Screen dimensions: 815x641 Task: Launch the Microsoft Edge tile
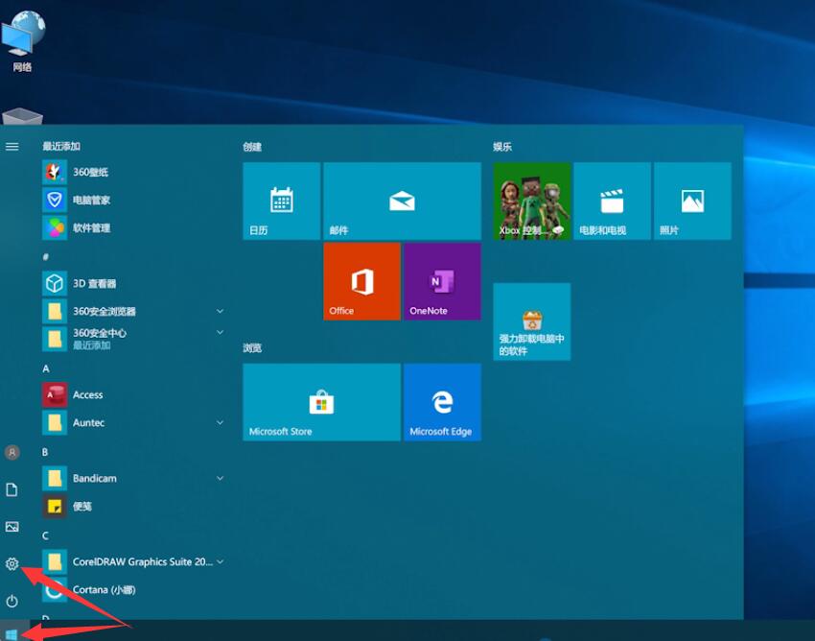coord(442,402)
